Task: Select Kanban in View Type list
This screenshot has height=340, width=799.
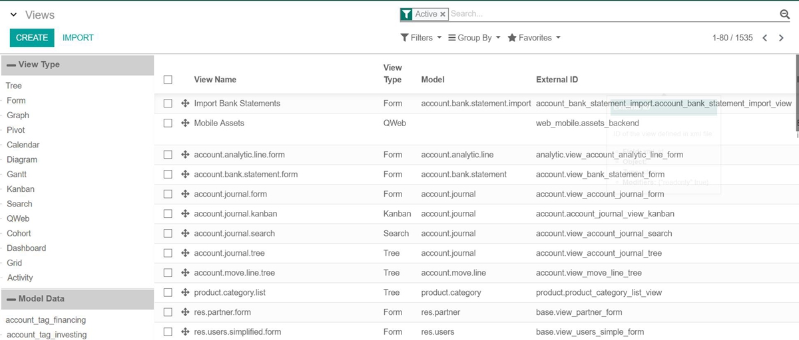Action: (x=21, y=189)
